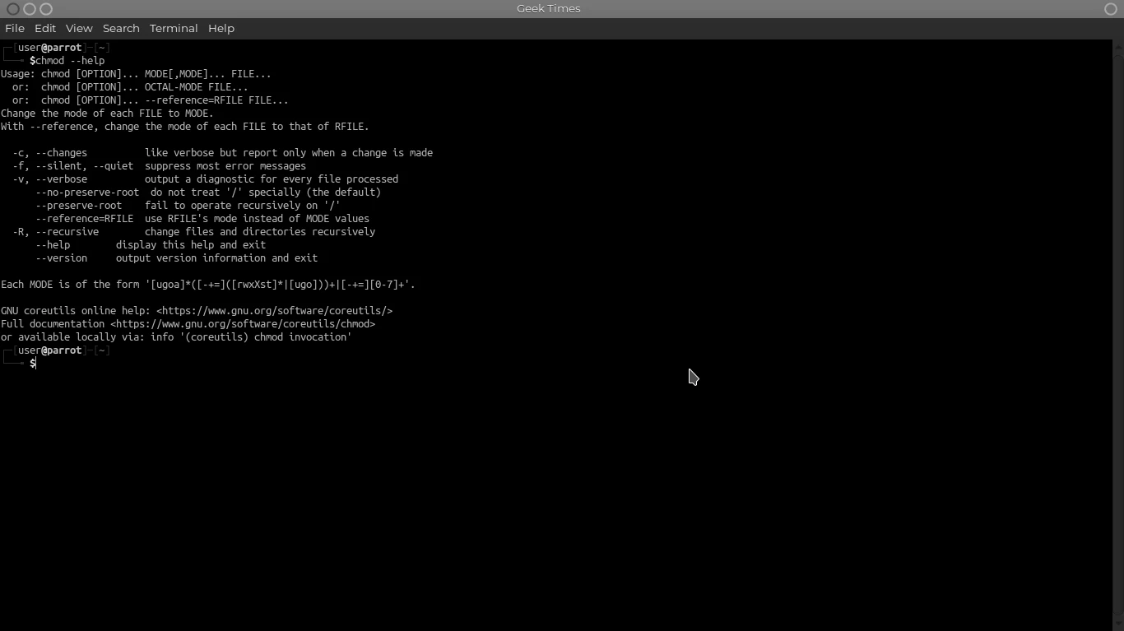Open the Search menu
1124x631 pixels.
[121, 28]
